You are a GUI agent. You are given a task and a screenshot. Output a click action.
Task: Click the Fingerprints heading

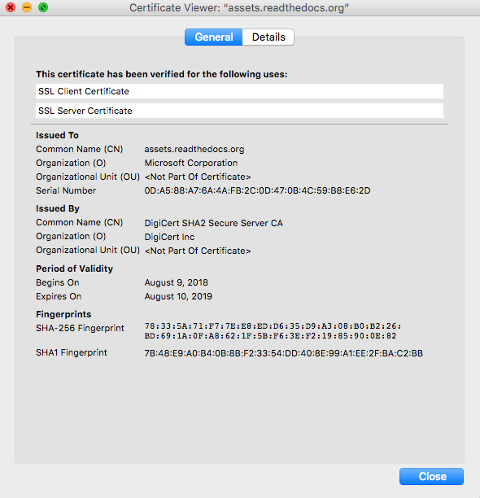(63, 314)
